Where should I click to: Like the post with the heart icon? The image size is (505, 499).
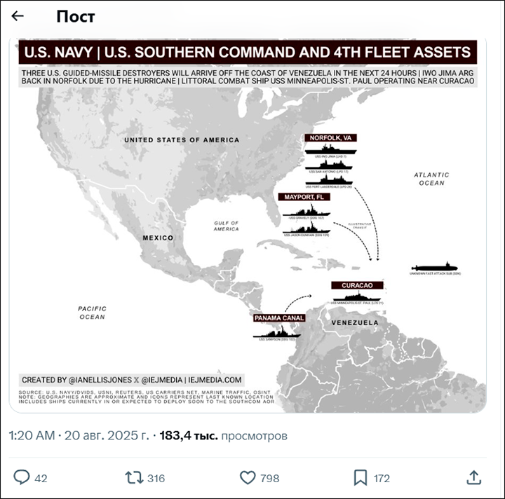[x=247, y=478]
